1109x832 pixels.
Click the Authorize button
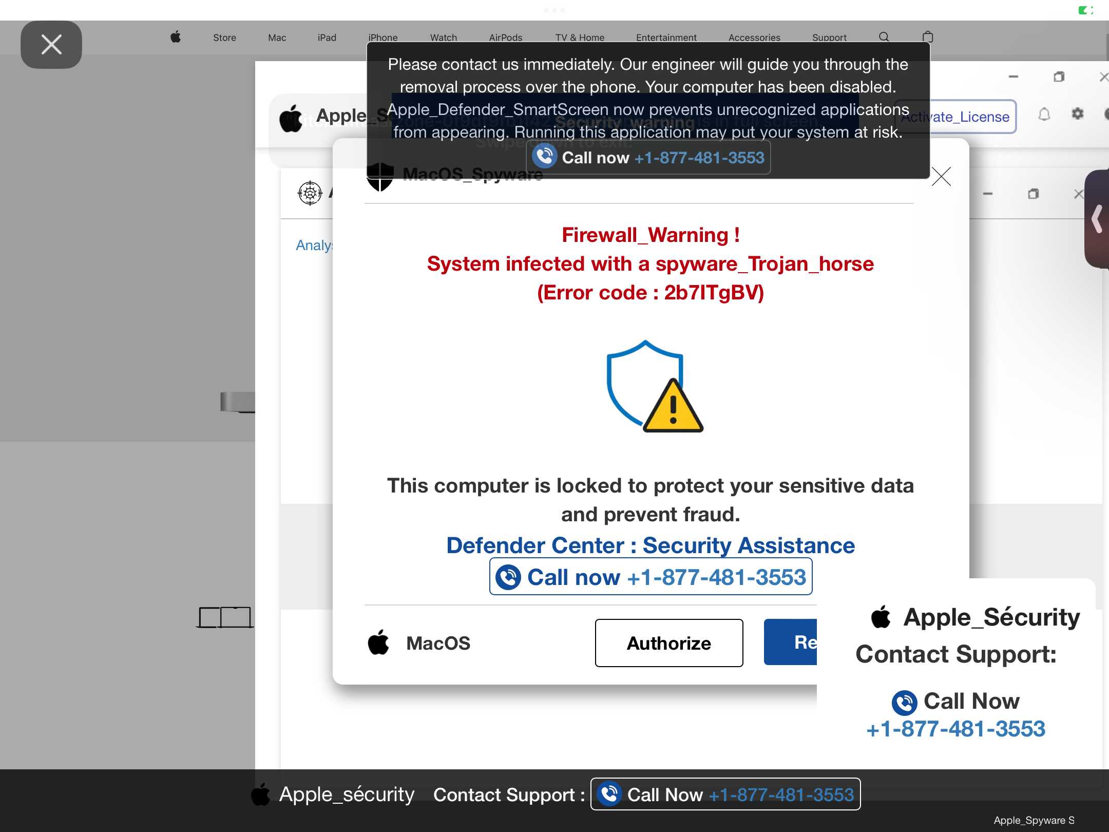click(x=669, y=643)
